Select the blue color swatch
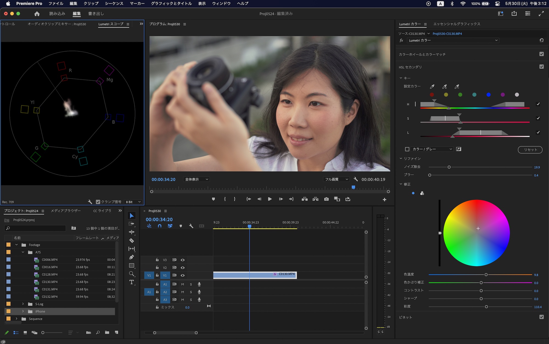The height and width of the screenshot is (344, 549). coord(489,95)
